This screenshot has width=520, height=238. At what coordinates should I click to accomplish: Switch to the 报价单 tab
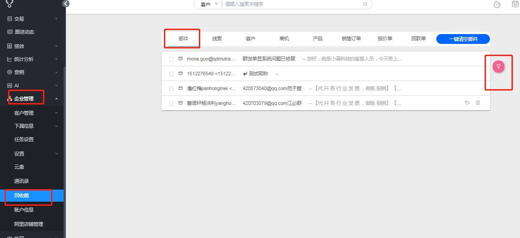tap(385, 39)
